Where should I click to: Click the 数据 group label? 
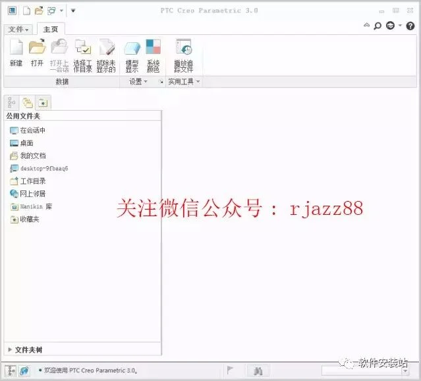tap(62, 82)
